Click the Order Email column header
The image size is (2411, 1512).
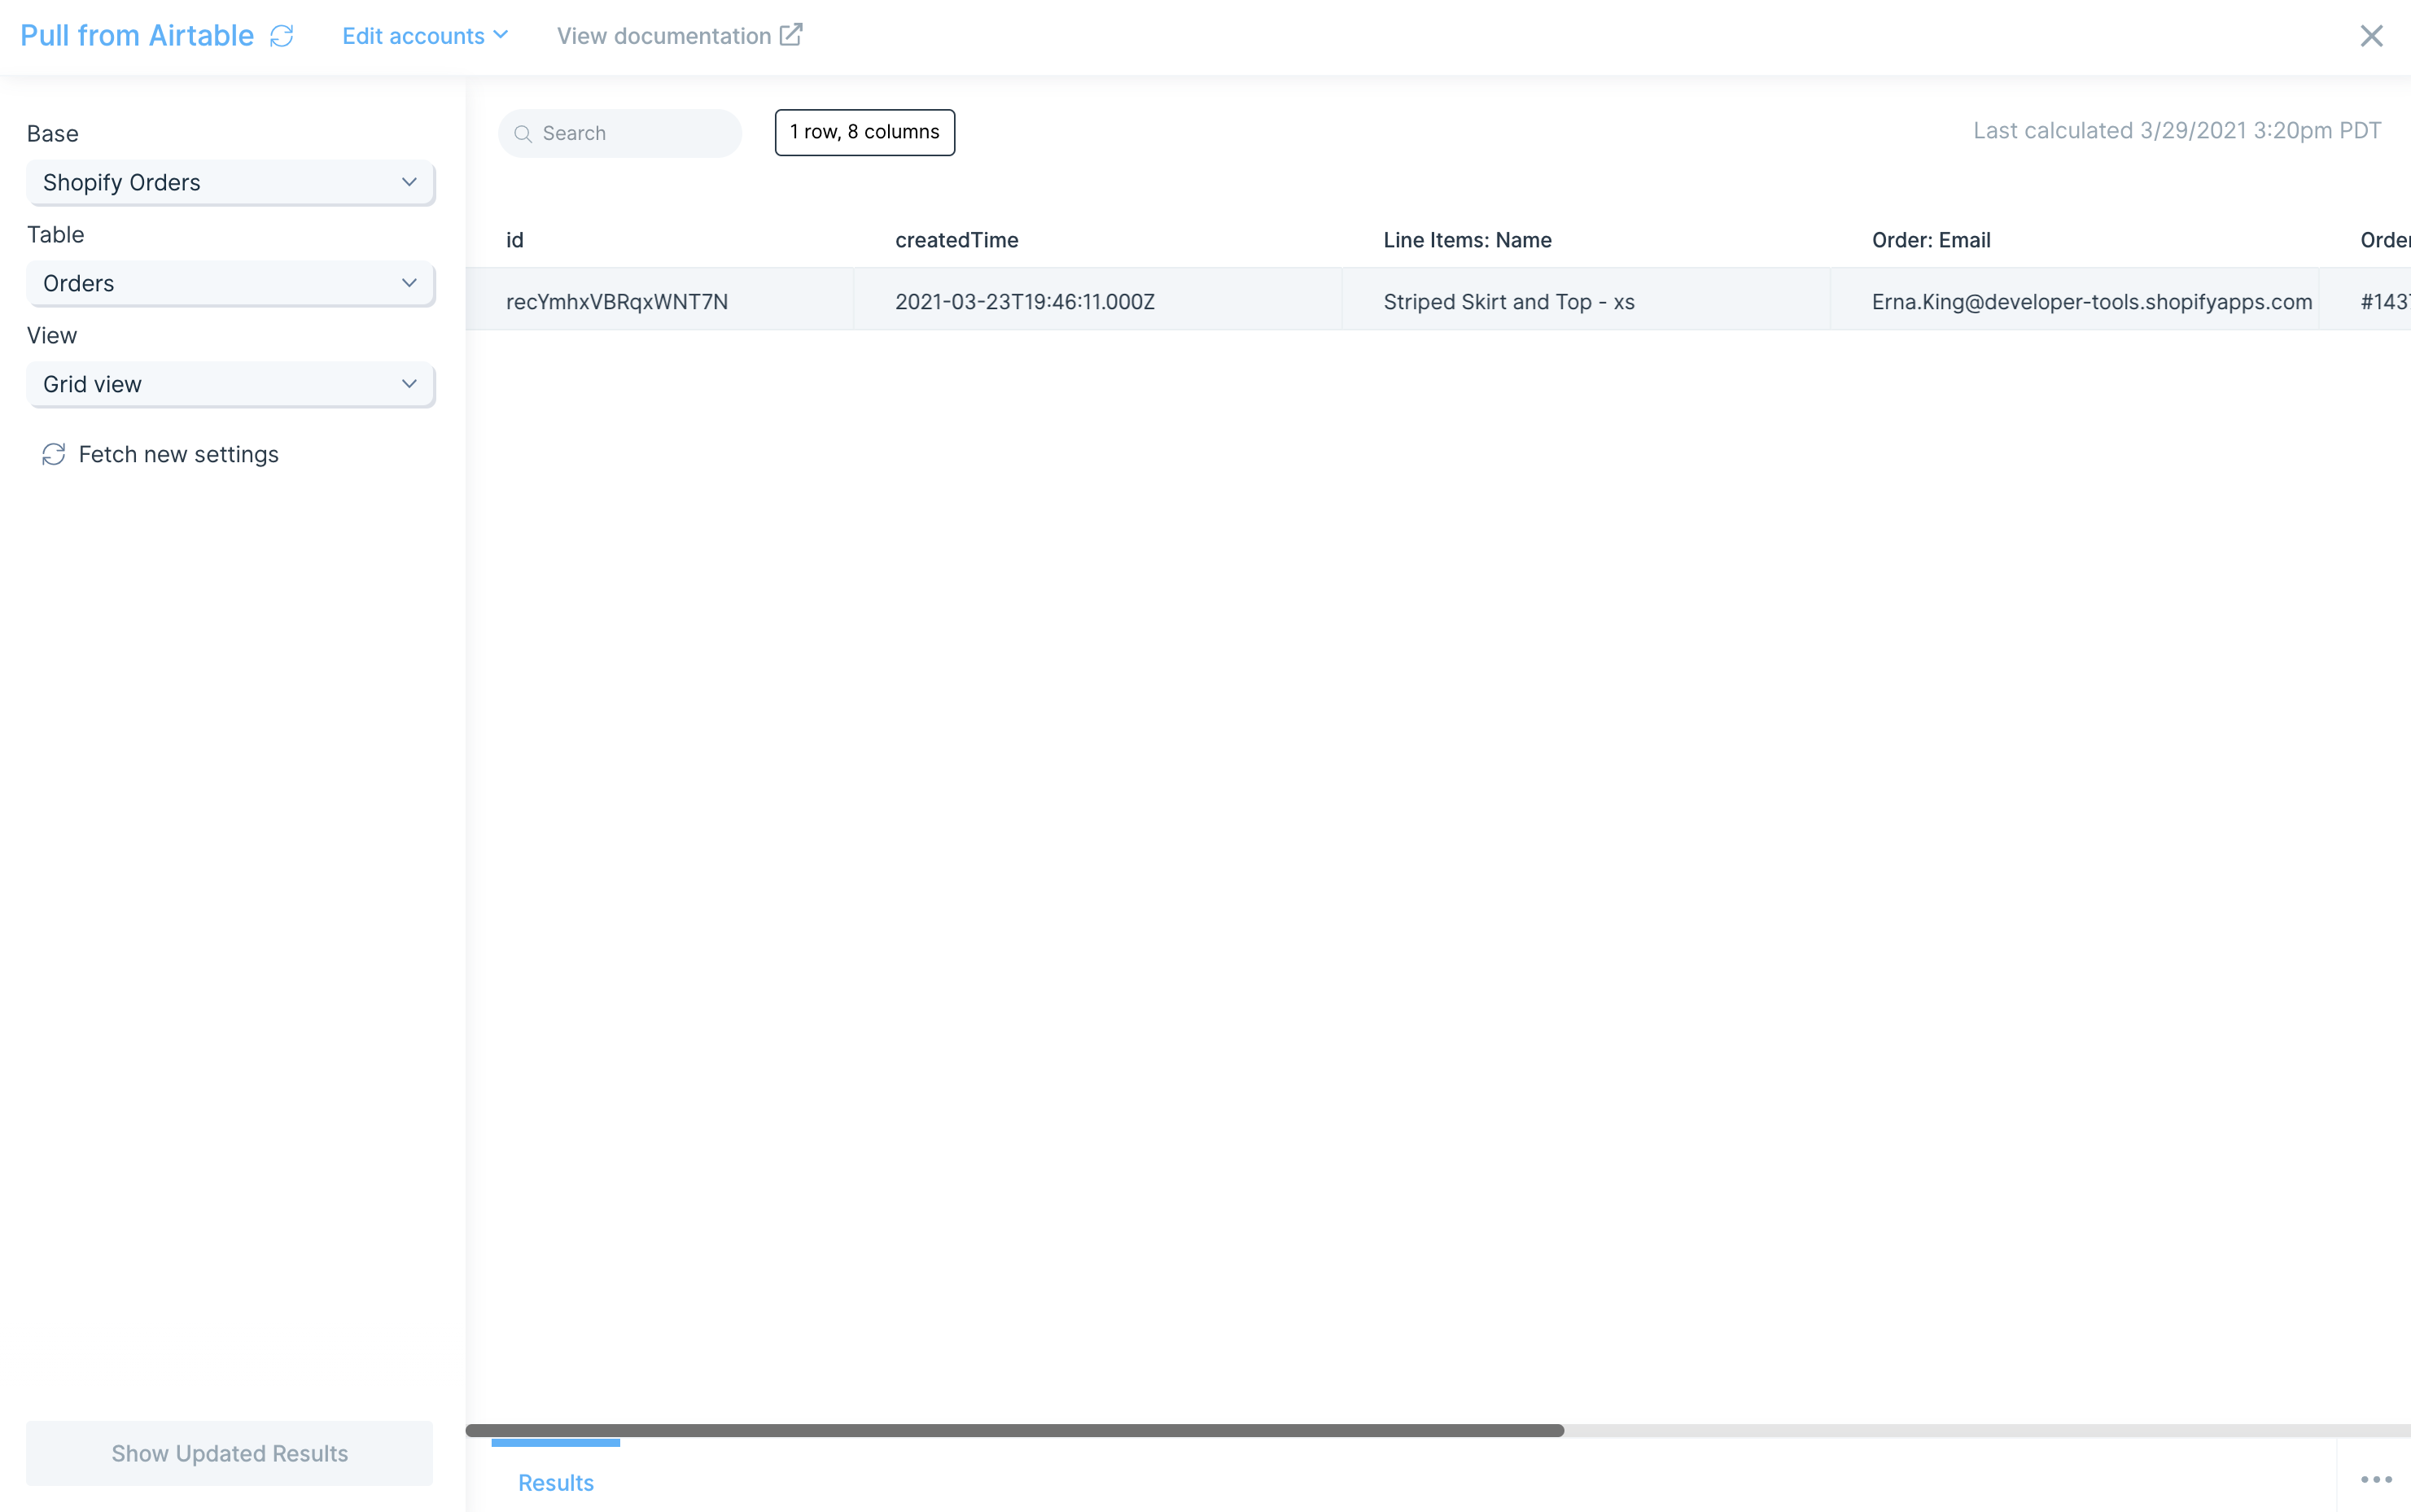(1930, 238)
